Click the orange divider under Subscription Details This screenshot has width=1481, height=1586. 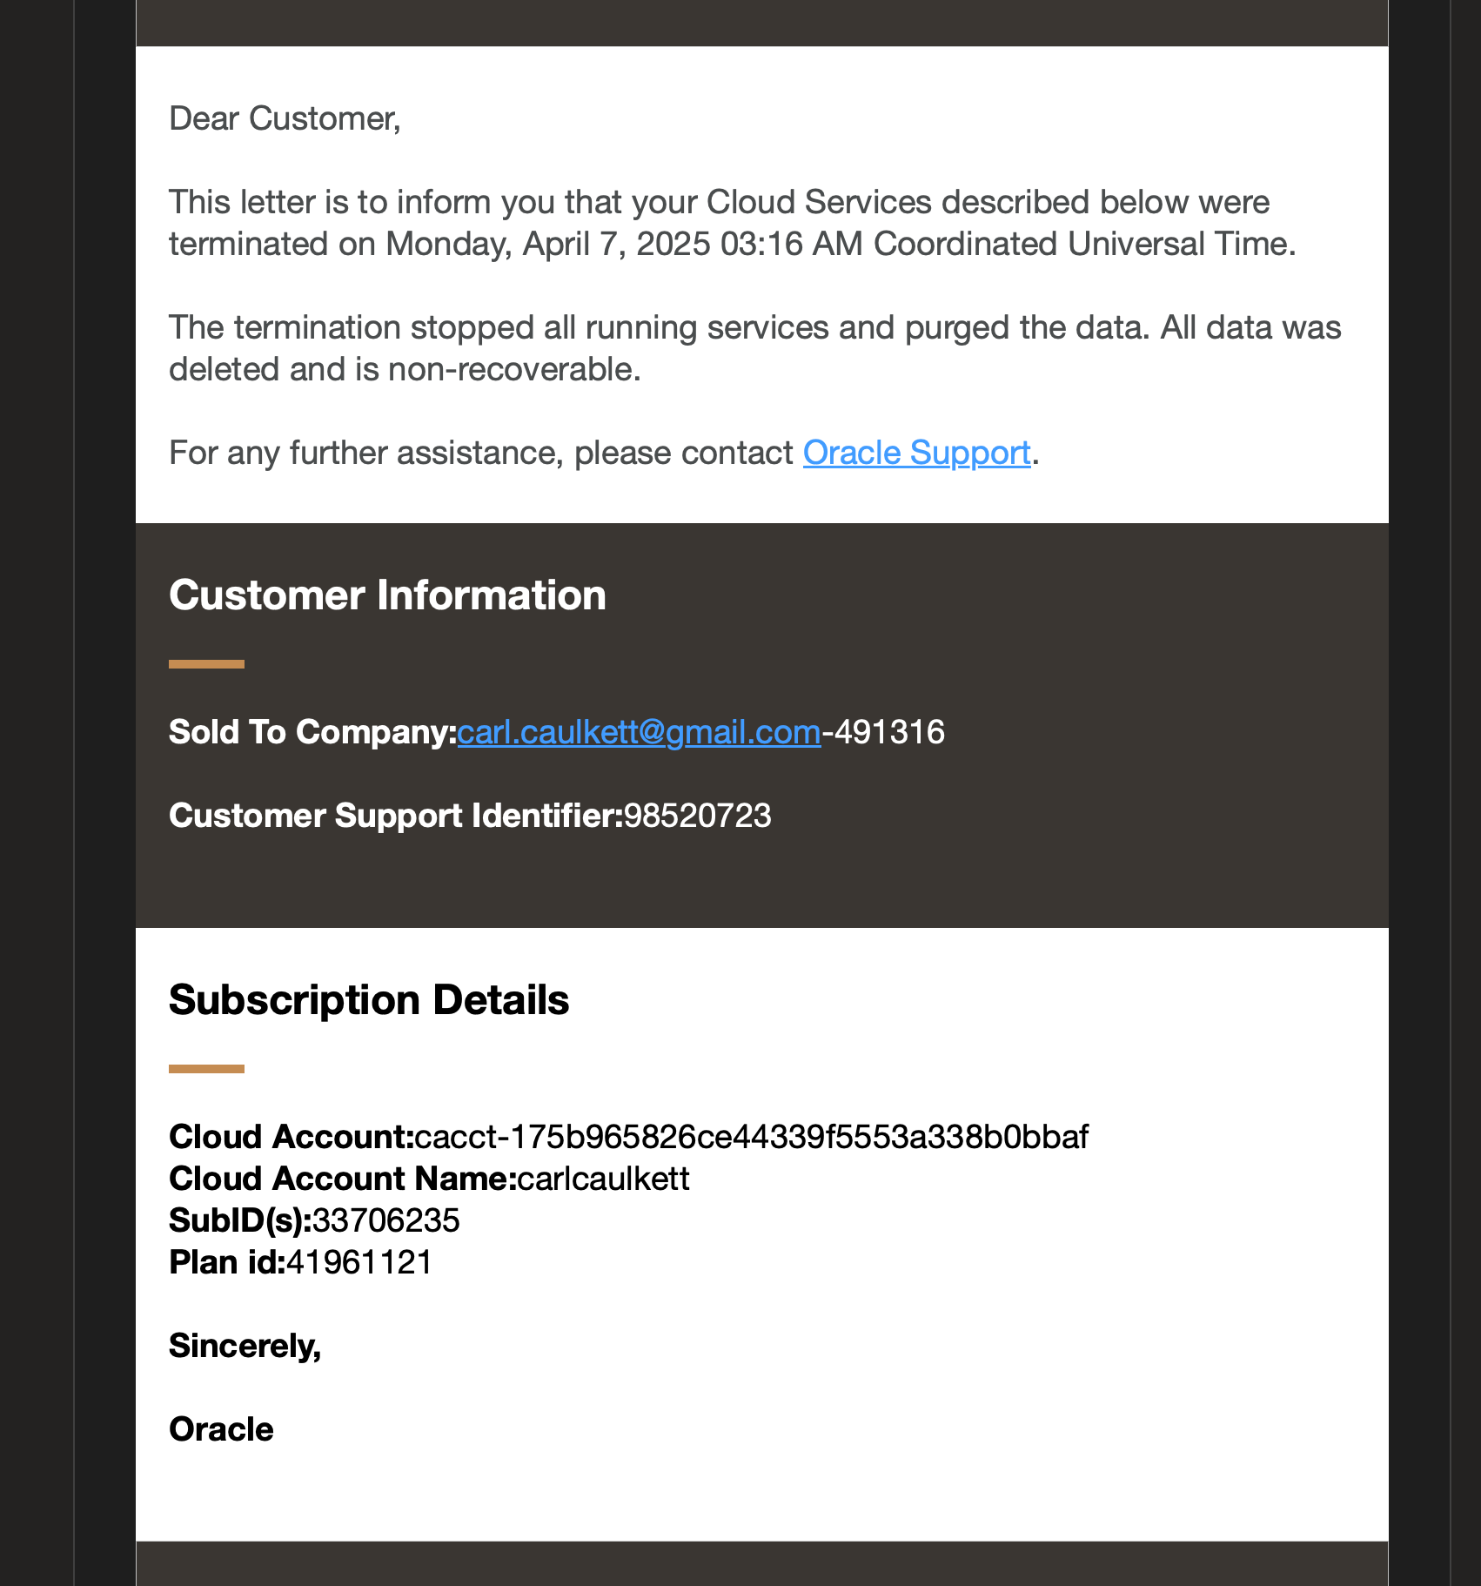(206, 1069)
